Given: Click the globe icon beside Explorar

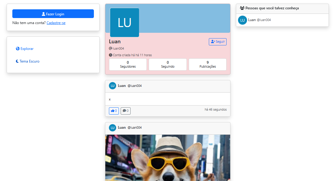Looking at the screenshot, I should [18, 49].
